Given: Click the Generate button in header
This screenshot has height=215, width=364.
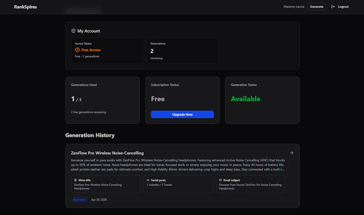Looking at the screenshot, I should [x=316, y=6].
